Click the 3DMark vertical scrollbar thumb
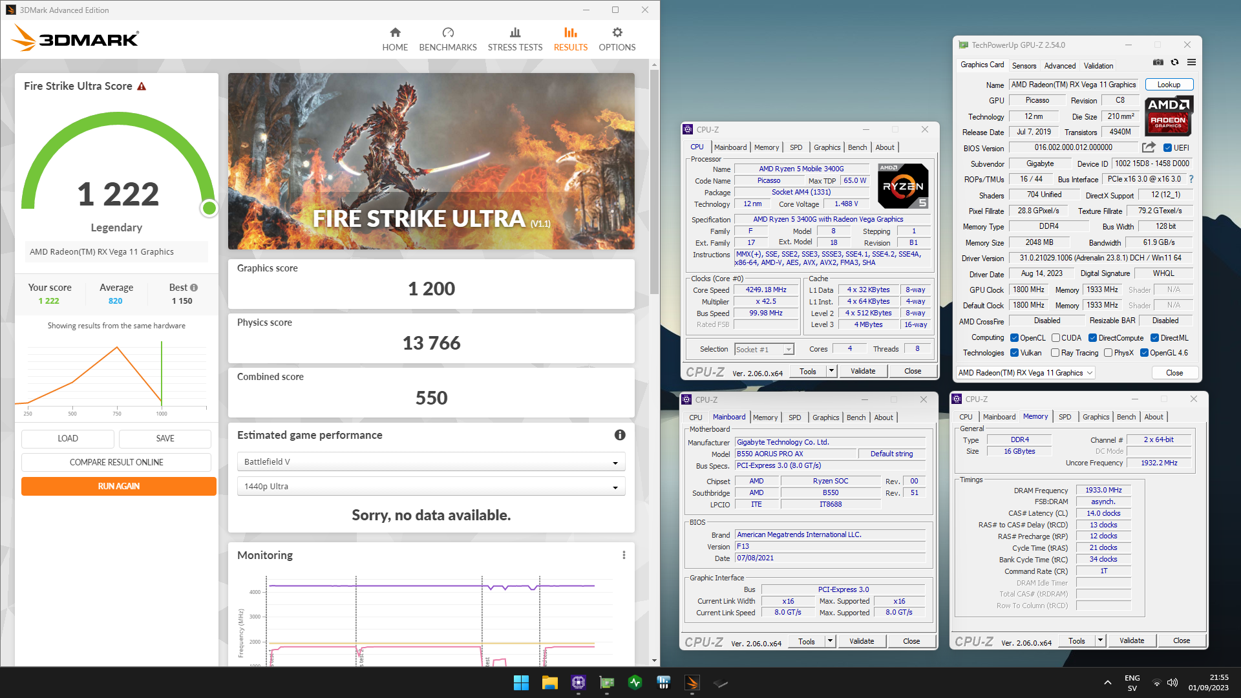The height and width of the screenshot is (698, 1241). 654,181
